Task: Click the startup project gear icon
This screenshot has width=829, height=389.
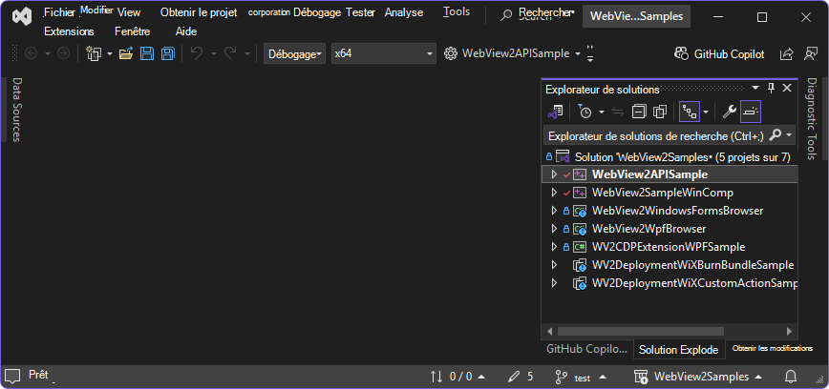Action: pyautogui.click(x=451, y=53)
